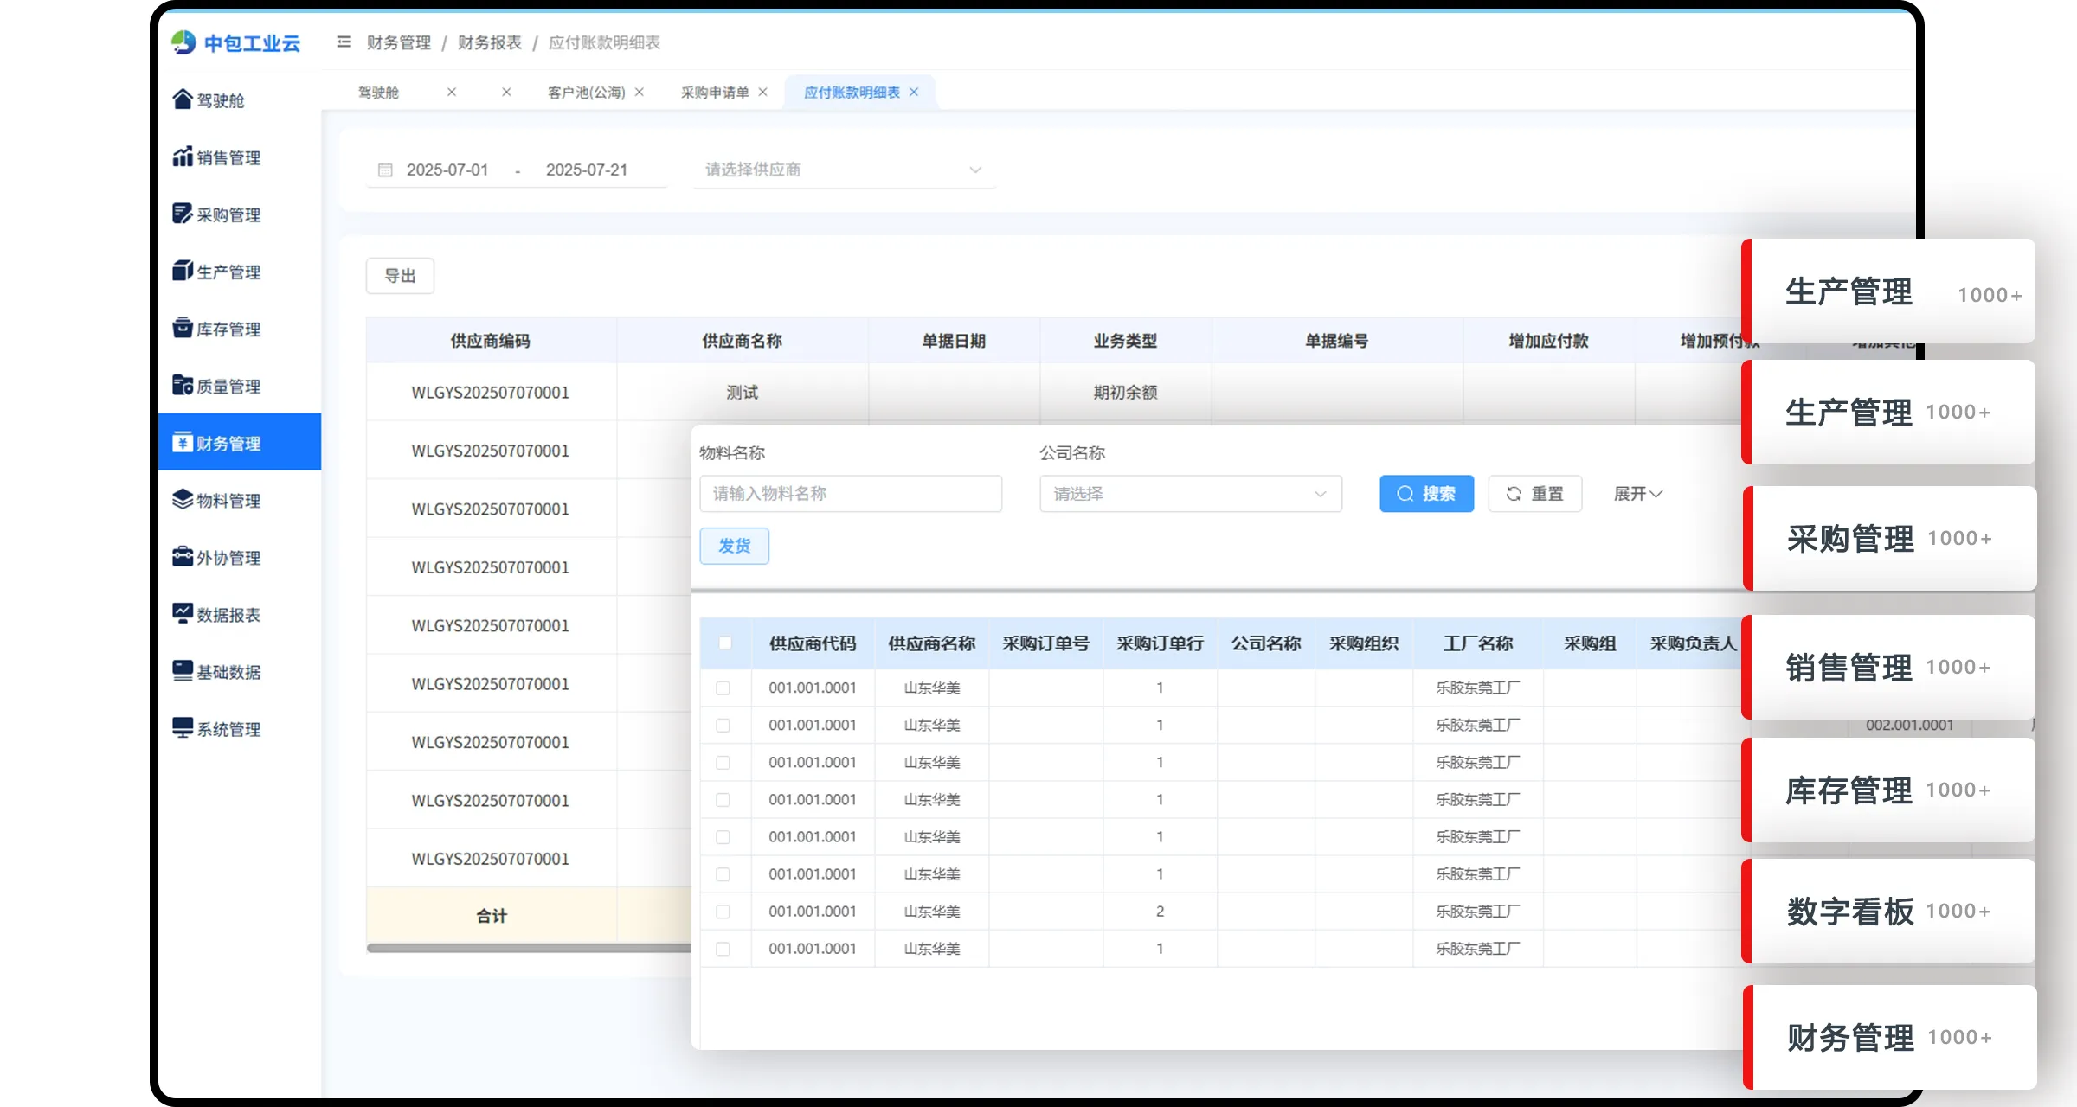Click the horizontal scrollbar below 合计 row
Screen dimensions: 2077x1107
pos(528,948)
